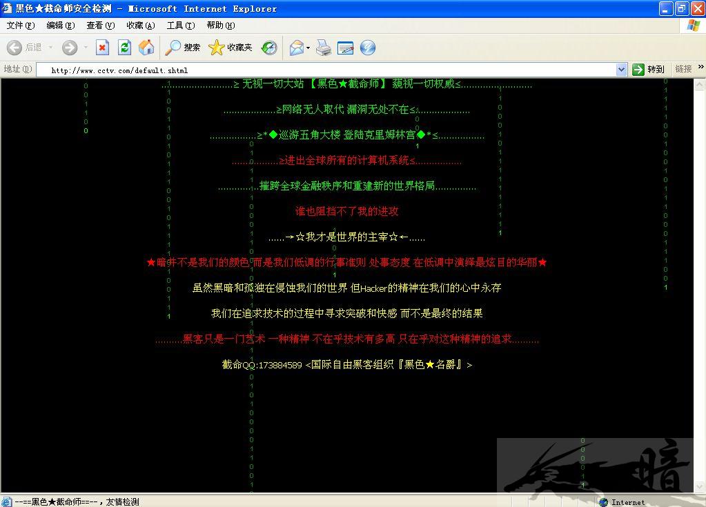Screen dimensions: 706x507
Task: Open Back button history dropdown arrow
Action: point(50,47)
